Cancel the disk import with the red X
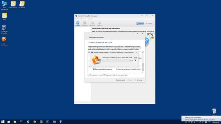The height and width of the screenshot is (124, 221). [x=135, y=60]
